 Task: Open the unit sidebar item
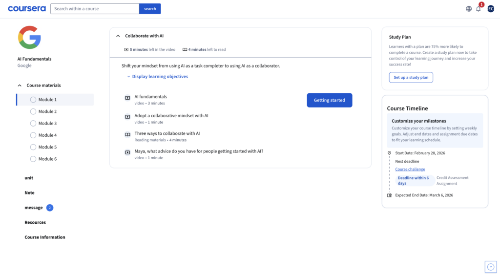pos(29,178)
